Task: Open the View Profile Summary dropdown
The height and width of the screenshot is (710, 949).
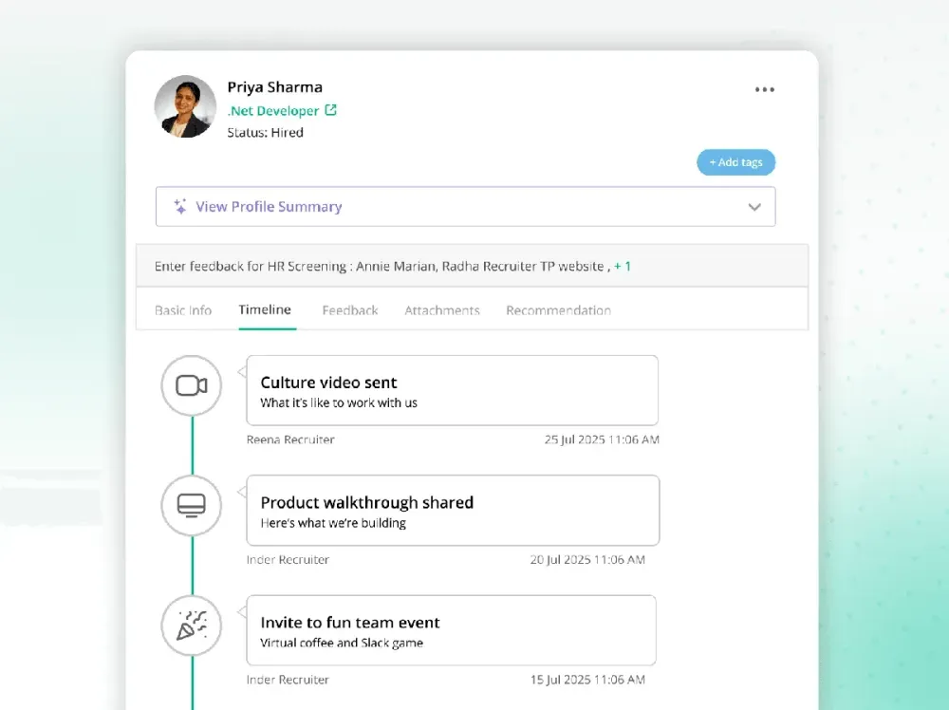Action: point(465,207)
